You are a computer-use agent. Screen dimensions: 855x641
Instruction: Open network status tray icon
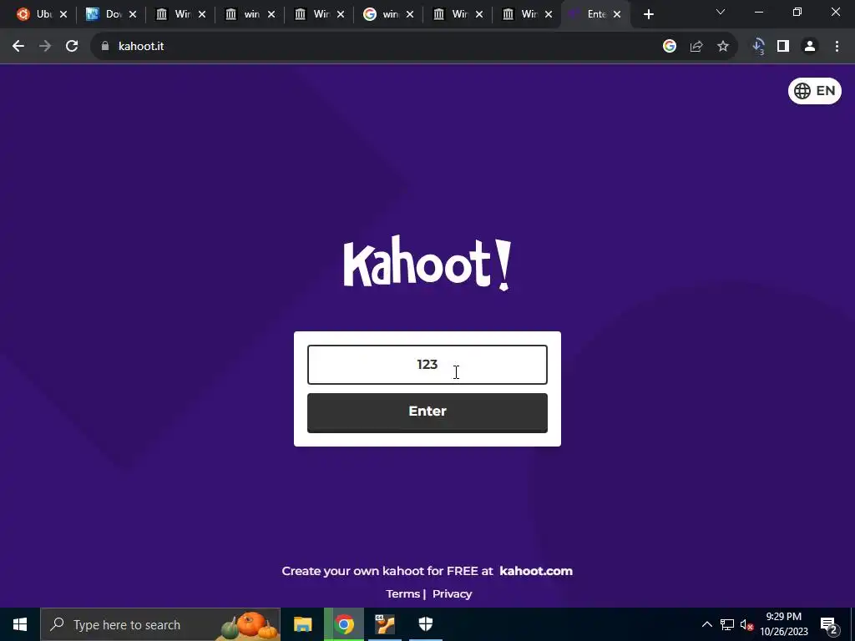[727, 624]
